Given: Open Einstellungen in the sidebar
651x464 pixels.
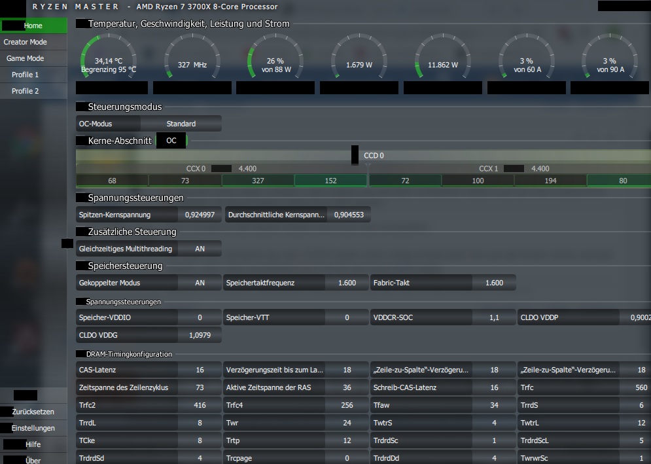Looking at the screenshot, I should (33, 428).
